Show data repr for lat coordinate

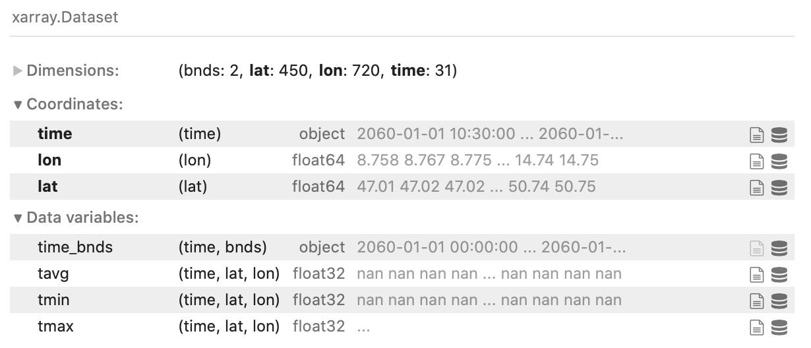click(x=779, y=187)
